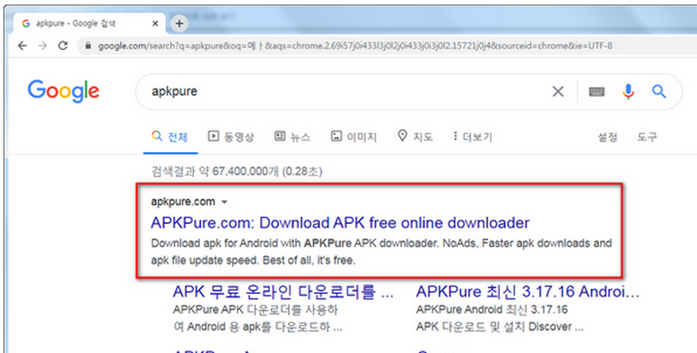The width and height of the screenshot is (697, 353).
Task: Click the browser forward arrow
Action: pos(43,46)
